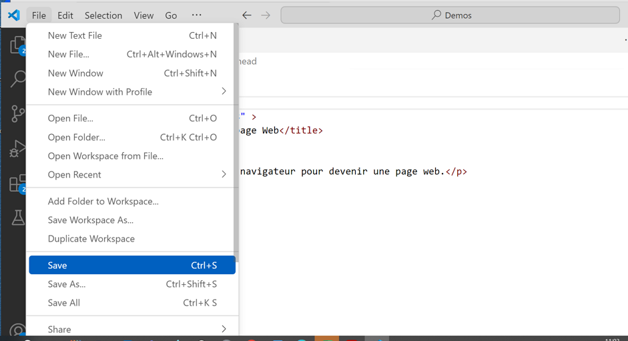Choose Add Folder to Workspace...
The height and width of the screenshot is (341, 628).
[x=132, y=201]
